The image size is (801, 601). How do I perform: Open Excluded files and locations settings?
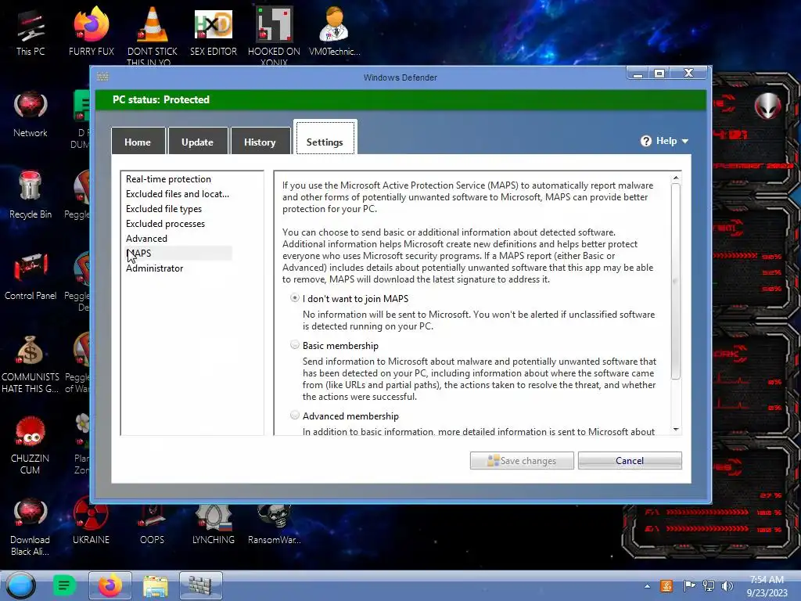tap(178, 194)
